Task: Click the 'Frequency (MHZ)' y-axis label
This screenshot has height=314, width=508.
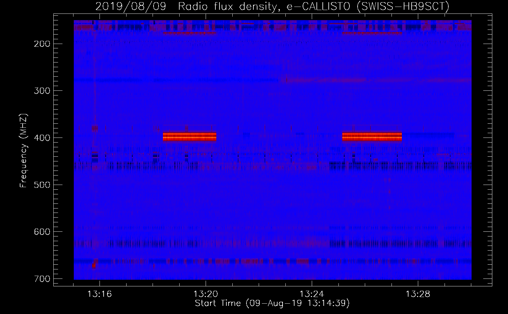Action: pos(24,151)
